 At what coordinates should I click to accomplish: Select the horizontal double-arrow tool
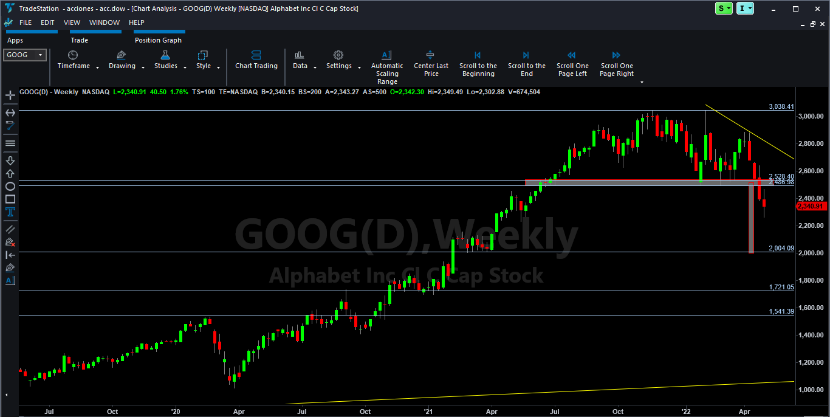(x=10, y=112)
